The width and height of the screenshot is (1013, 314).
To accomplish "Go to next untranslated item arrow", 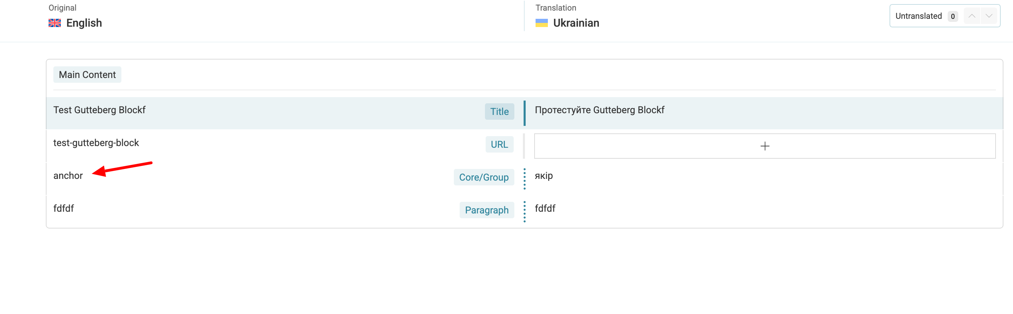I will (989, 16).
